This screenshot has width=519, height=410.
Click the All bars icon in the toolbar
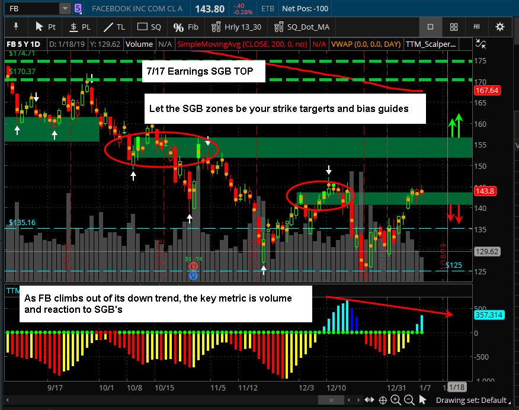476,27
